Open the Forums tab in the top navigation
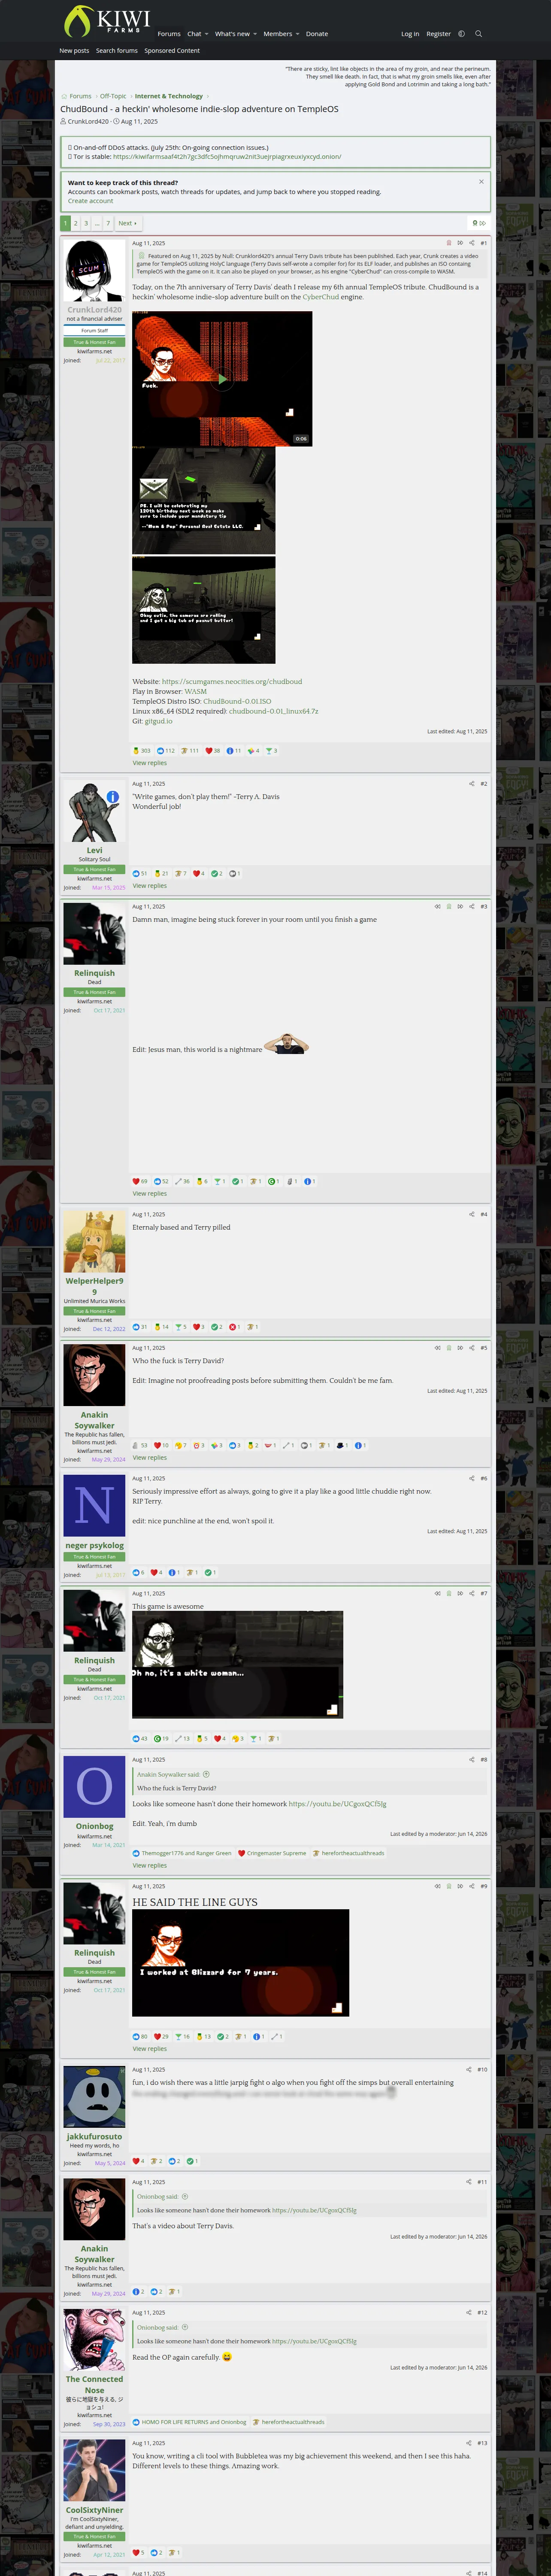The height and width of the screenshot is (2576, 551). (169, 34)
